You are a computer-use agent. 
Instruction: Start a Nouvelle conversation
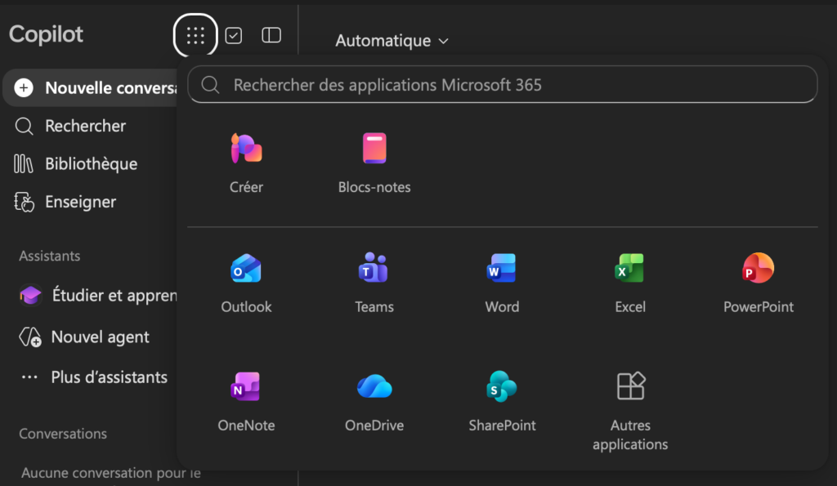click(91, 87)
